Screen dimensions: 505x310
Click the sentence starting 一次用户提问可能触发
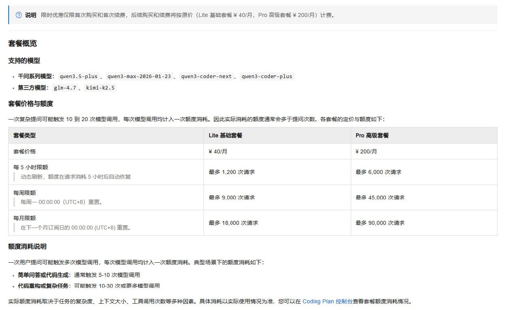coord(136,262)
